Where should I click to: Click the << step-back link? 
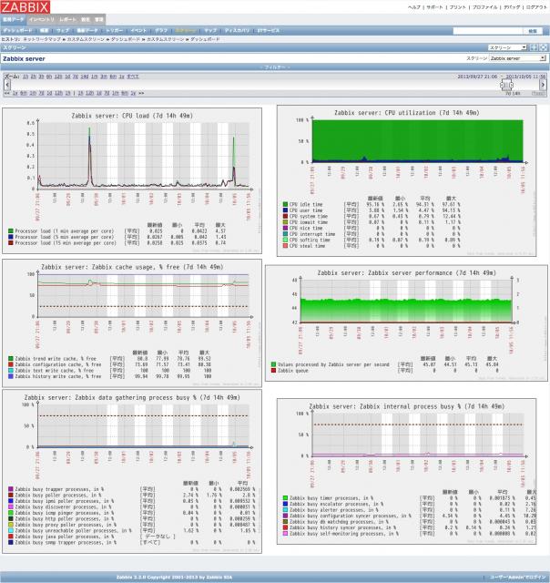6,93
